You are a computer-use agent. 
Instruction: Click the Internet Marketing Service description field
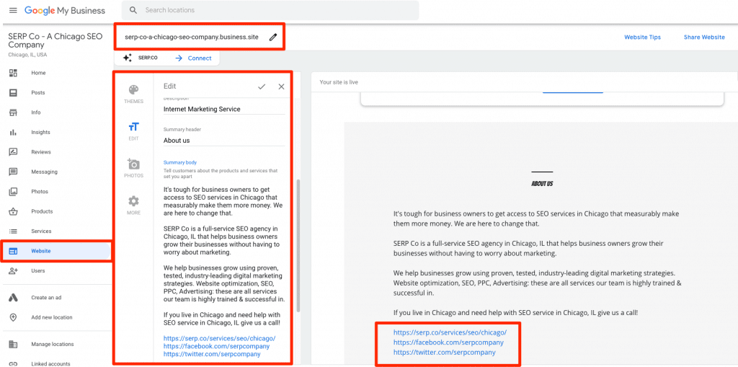224,109
